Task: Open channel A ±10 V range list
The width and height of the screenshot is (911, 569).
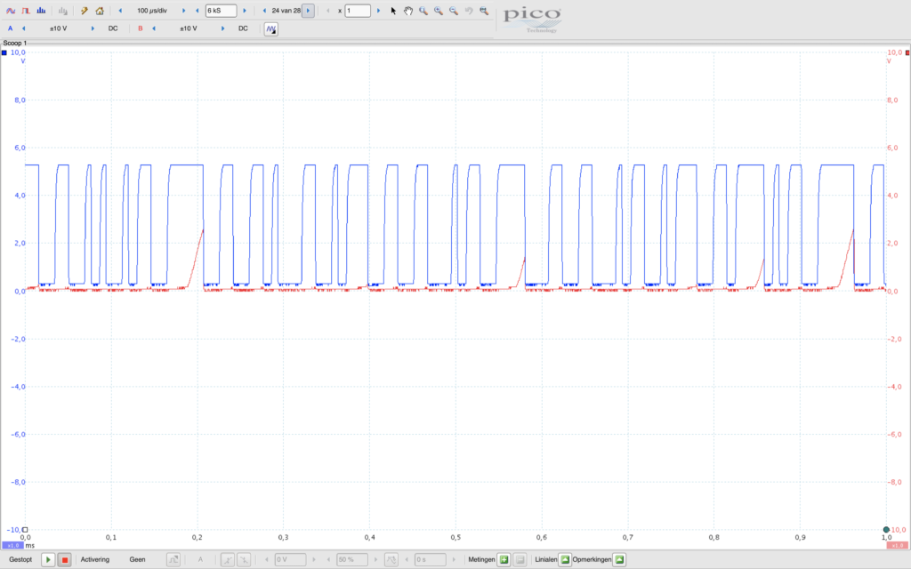Action: coord(58,28)
